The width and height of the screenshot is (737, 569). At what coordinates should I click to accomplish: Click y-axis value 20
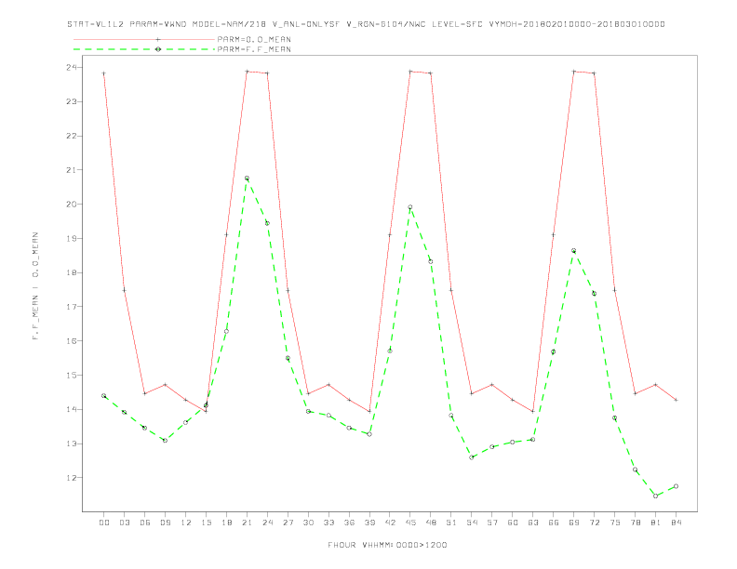click(x=72, y=205)
